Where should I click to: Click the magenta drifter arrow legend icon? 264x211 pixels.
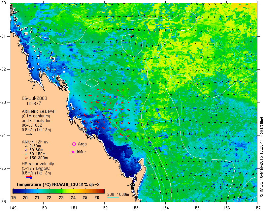pyautogui.click(x=73, y=152)
